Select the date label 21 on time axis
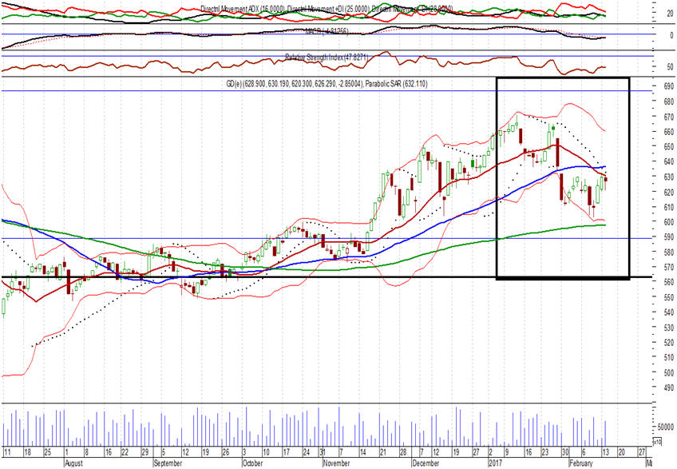 (x=383, y=452)
